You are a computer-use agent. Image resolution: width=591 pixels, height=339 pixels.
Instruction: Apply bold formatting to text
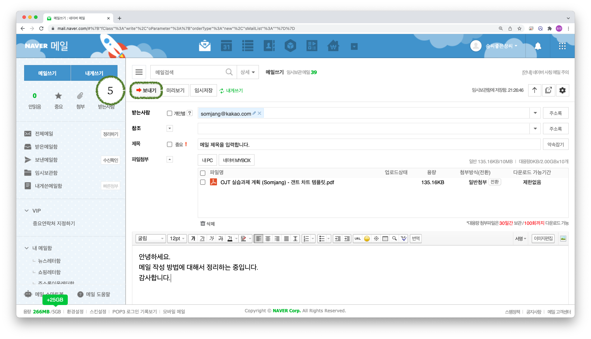click(x=193, y=238)
